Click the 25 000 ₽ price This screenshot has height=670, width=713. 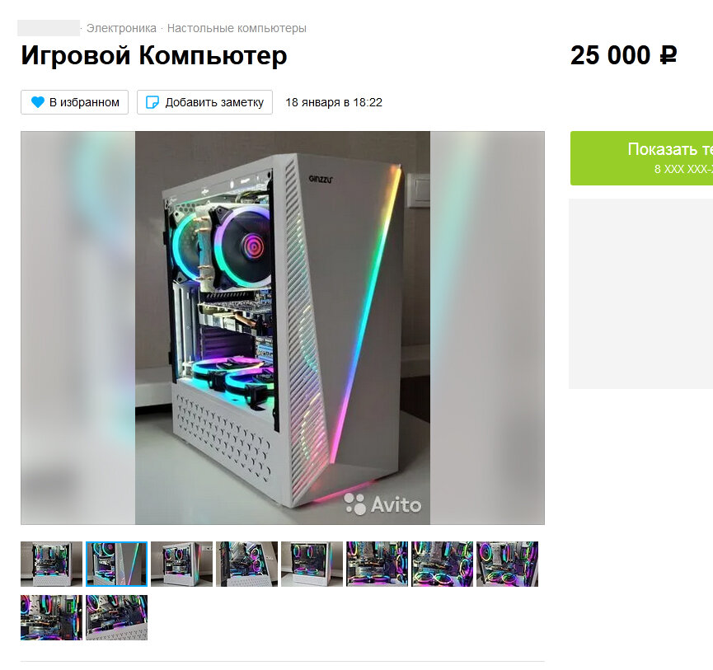(623, 55)
